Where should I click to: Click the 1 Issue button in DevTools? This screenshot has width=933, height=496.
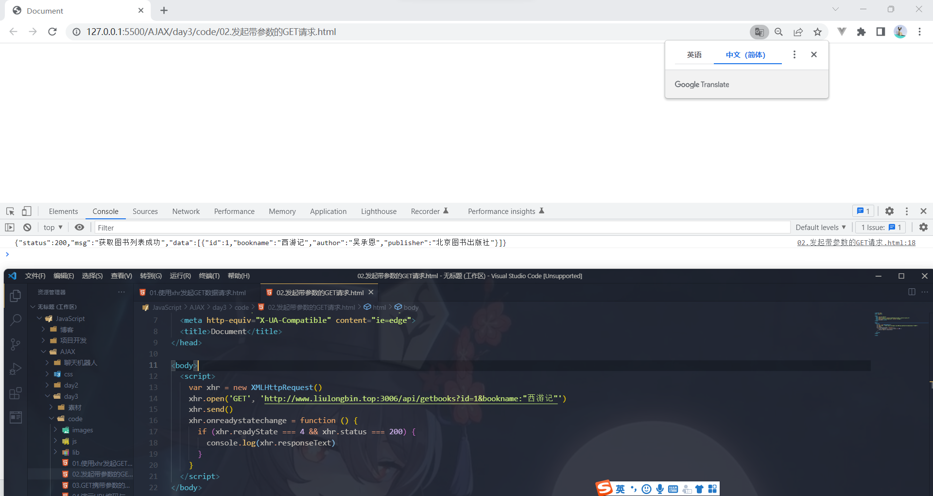[x=880, y=227]
